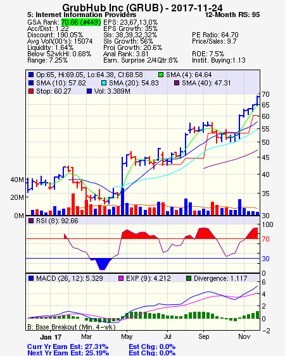285x356 pixels.
Task: Click the magenta EXP (9) legend square
Action: coord(121,278)
